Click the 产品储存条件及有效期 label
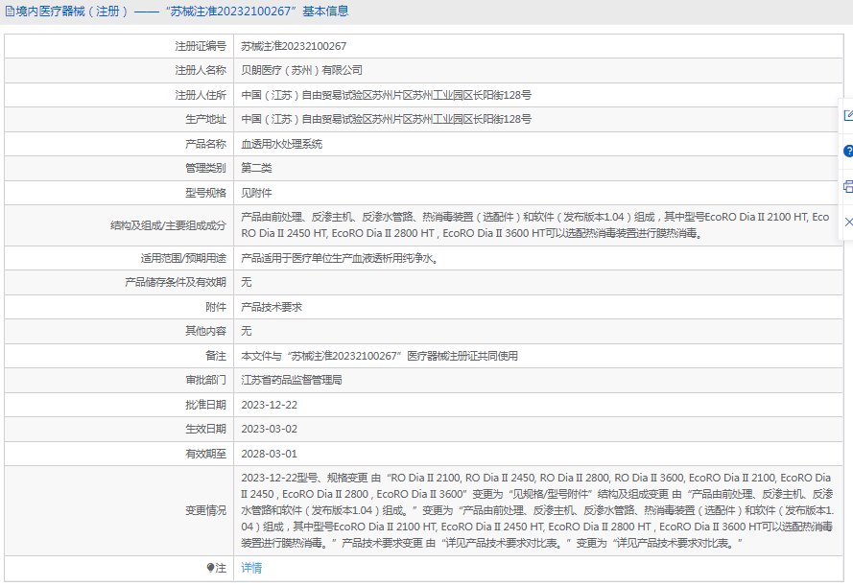Image resolution: width=853 pixels, height=586 pixels. coord(176,282)
